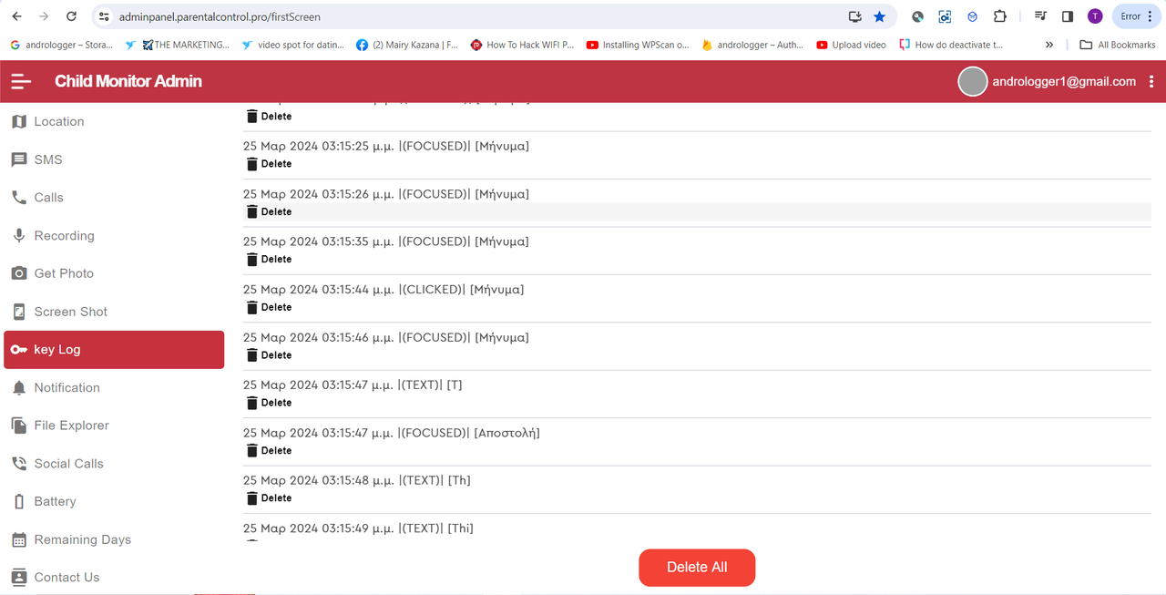Click trash icon for 03:15:48 [Th] entry

tap(252, 498)
